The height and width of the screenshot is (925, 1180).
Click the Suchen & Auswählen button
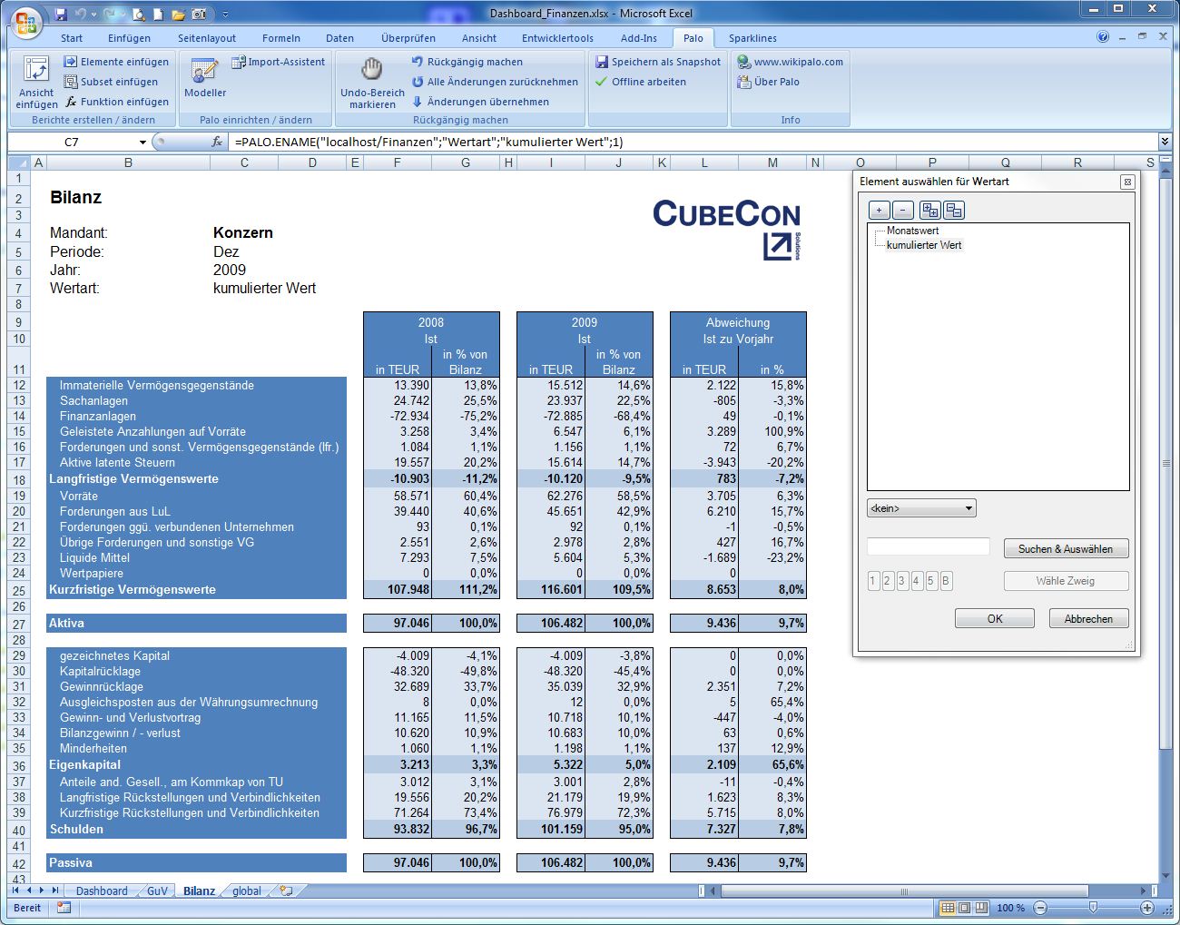click(x=1066, y=549)
